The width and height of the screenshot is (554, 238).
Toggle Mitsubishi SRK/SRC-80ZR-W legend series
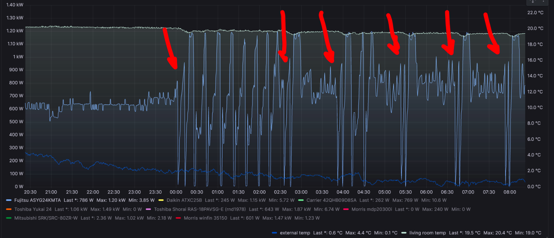46,218
